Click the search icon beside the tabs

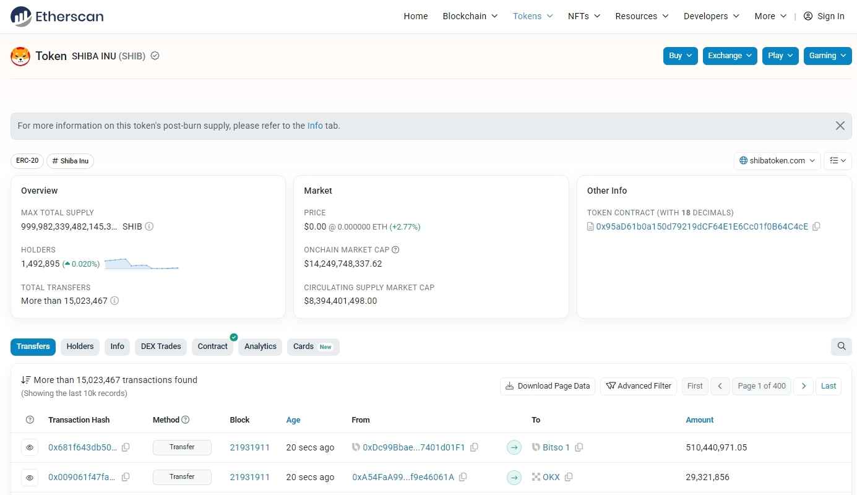point(841,346)
